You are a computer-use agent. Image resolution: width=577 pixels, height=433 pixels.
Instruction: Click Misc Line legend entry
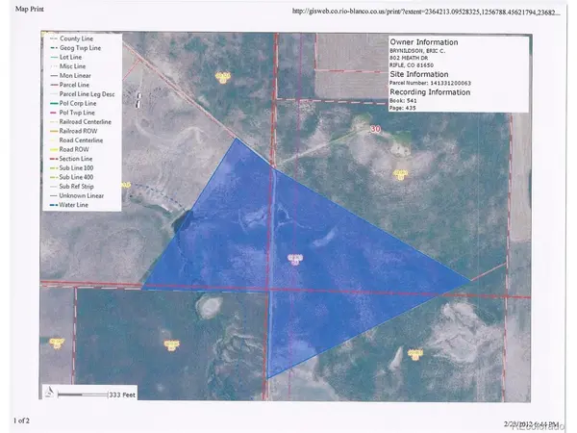pos(67,66)
